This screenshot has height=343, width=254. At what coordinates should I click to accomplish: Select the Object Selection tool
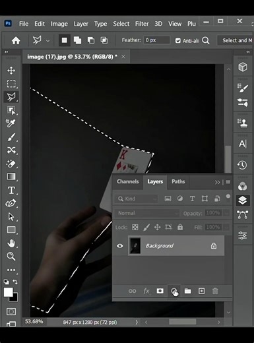(11, 110)
